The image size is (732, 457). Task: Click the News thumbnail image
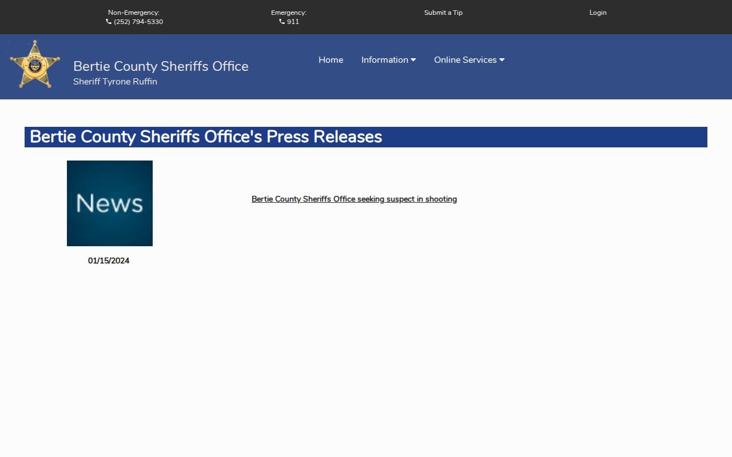pos(110,203)
